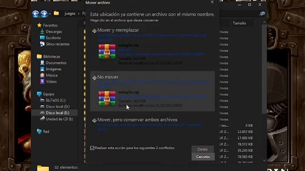Click the scroll down arrow of file list
This screenshot has width=305, height=171.
click(x=264, y=161)
